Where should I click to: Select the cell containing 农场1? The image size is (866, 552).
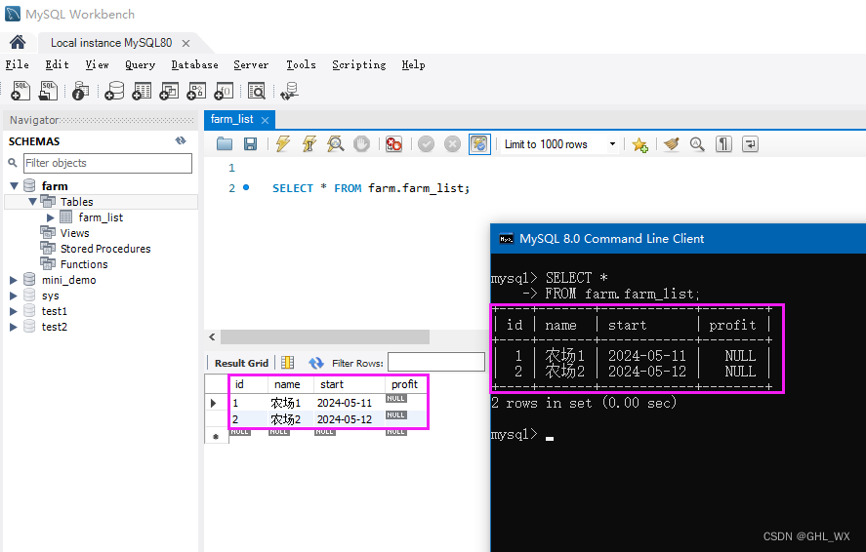(x=291, y=403)
